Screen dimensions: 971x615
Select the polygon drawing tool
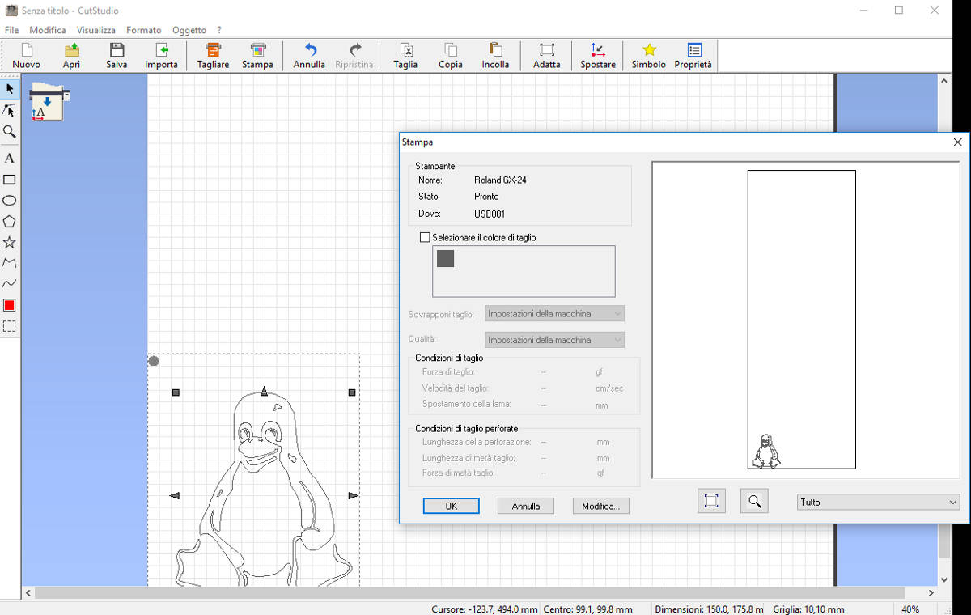click(x=10, y=222)
